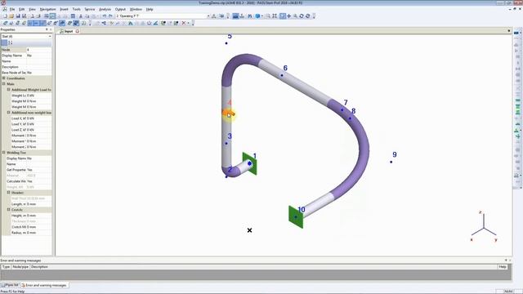Open the Output menu

120,9
